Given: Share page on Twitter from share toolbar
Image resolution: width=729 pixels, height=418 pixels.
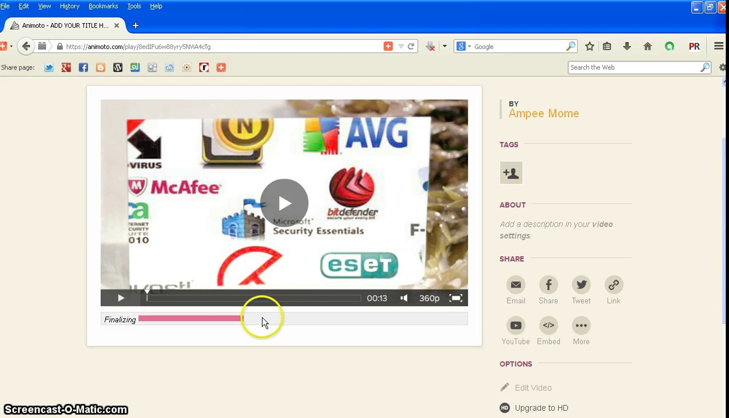Looking at the screenshot, I should (x=49, y=68).
